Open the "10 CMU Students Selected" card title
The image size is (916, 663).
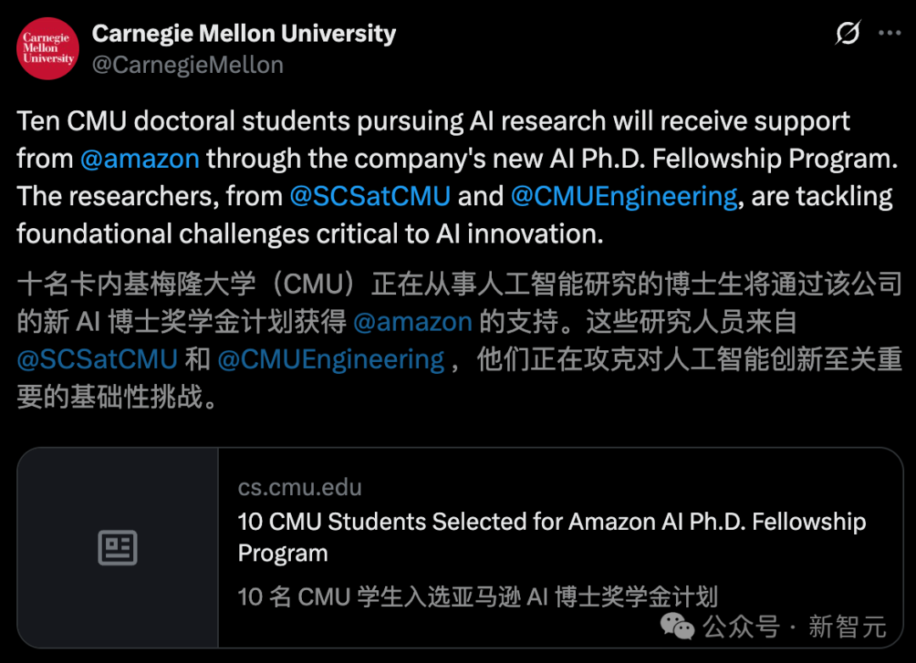[551, 521]
